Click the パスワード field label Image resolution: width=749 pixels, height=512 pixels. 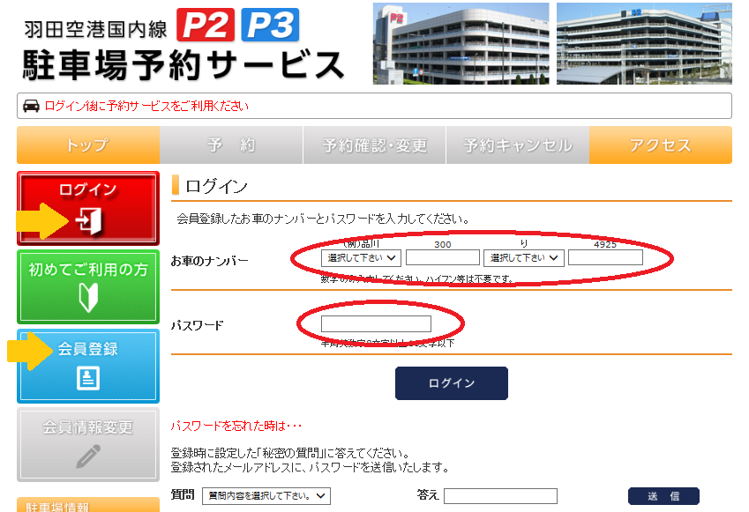click(198, 325)
